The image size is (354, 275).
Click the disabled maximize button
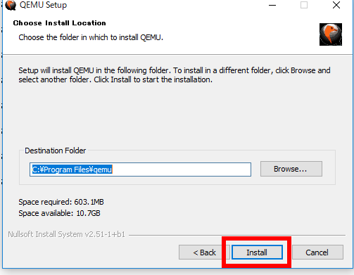coord(304,5)
